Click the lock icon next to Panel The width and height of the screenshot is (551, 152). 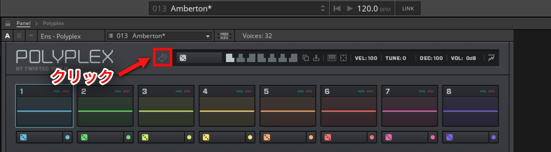click(x=8, y=23)
